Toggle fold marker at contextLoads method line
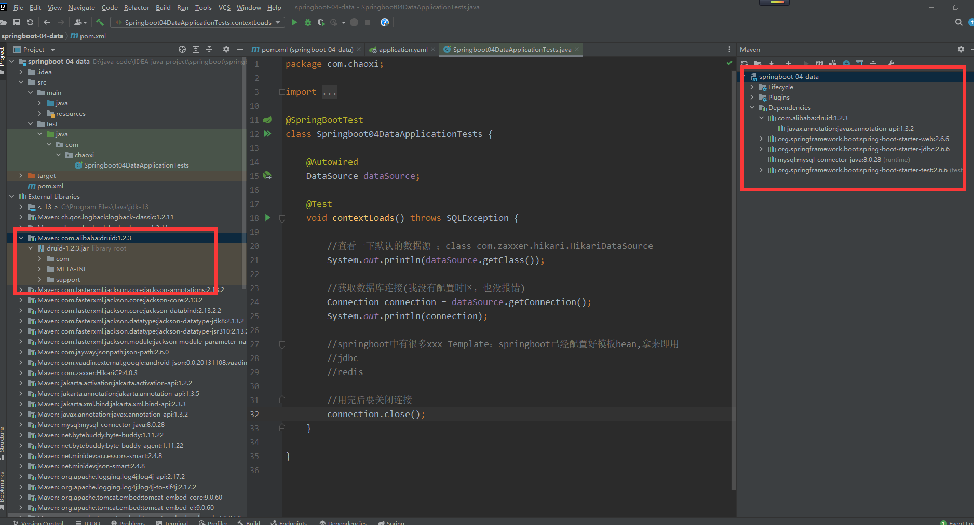This screenshot has width=974, height=525. [282, 218]
